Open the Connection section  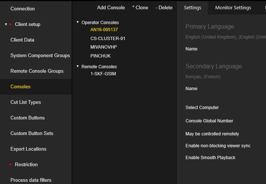click(23, 9)
